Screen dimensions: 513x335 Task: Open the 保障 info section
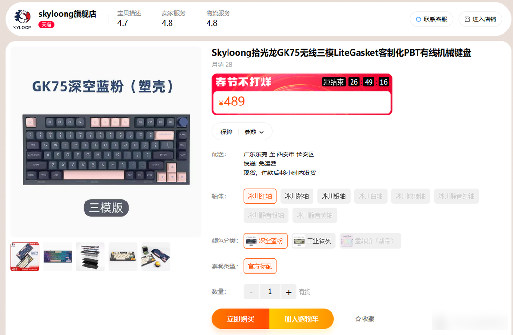(227, 132)
